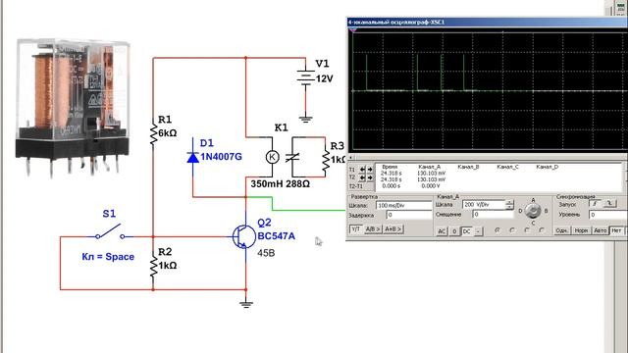This screenshot has height=353, width=628.
Task: Switch scope display to A/B mode
Action: coord(372,229)
